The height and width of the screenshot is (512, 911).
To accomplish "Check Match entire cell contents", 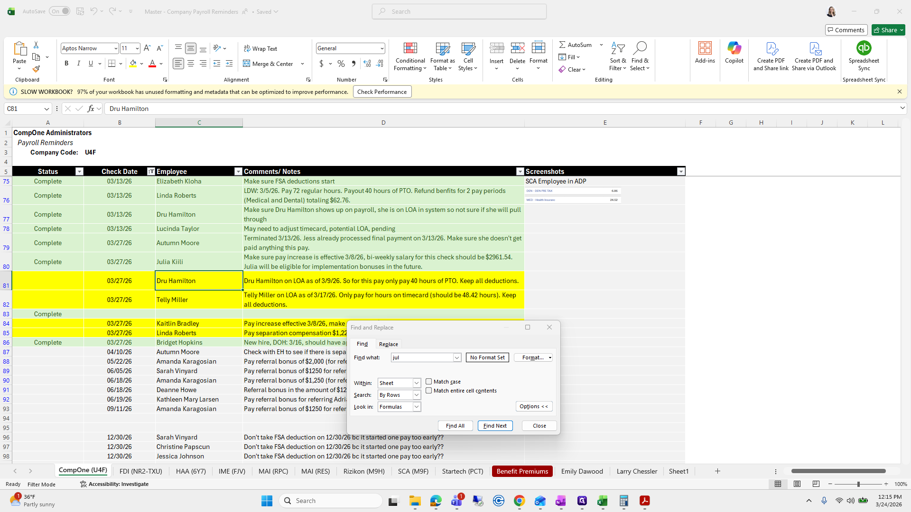I will [x=429, y=391].
